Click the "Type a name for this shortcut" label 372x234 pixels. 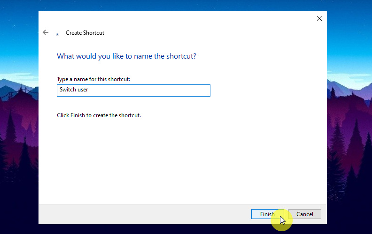point(93,79)
